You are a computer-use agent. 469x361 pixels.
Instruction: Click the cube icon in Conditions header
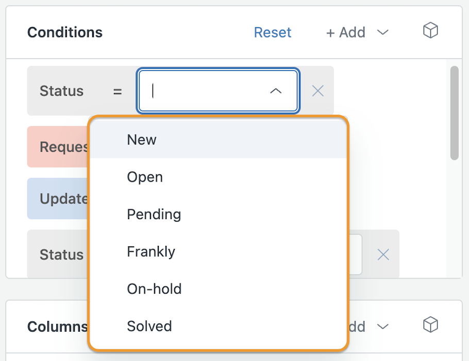(x=430, y=30)
